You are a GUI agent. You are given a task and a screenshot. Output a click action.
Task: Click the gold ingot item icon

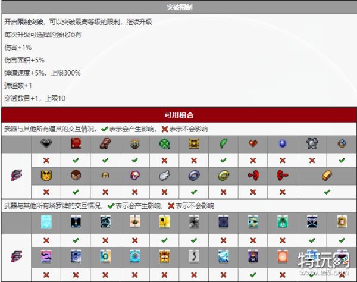pos(327,176)
